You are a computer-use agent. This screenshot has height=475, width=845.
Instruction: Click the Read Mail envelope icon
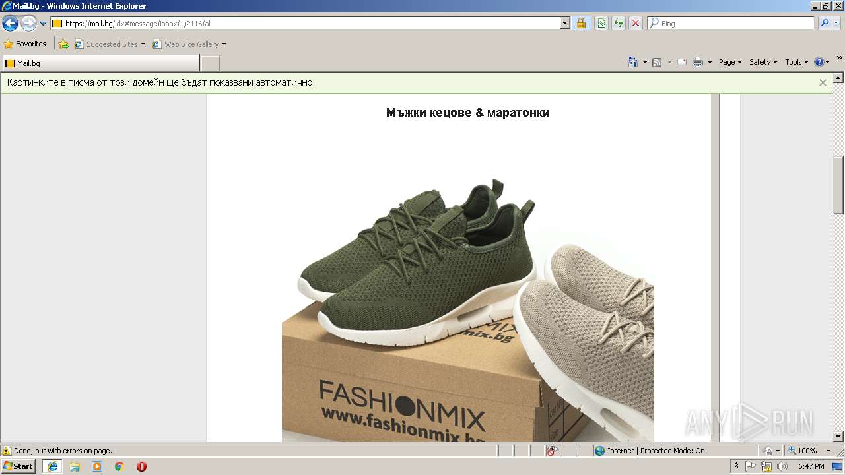click(x=682, y=62)
